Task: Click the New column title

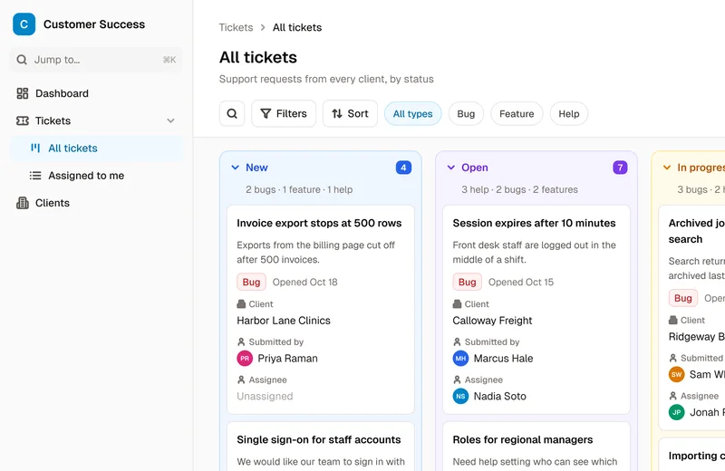Action: point(256,168)
